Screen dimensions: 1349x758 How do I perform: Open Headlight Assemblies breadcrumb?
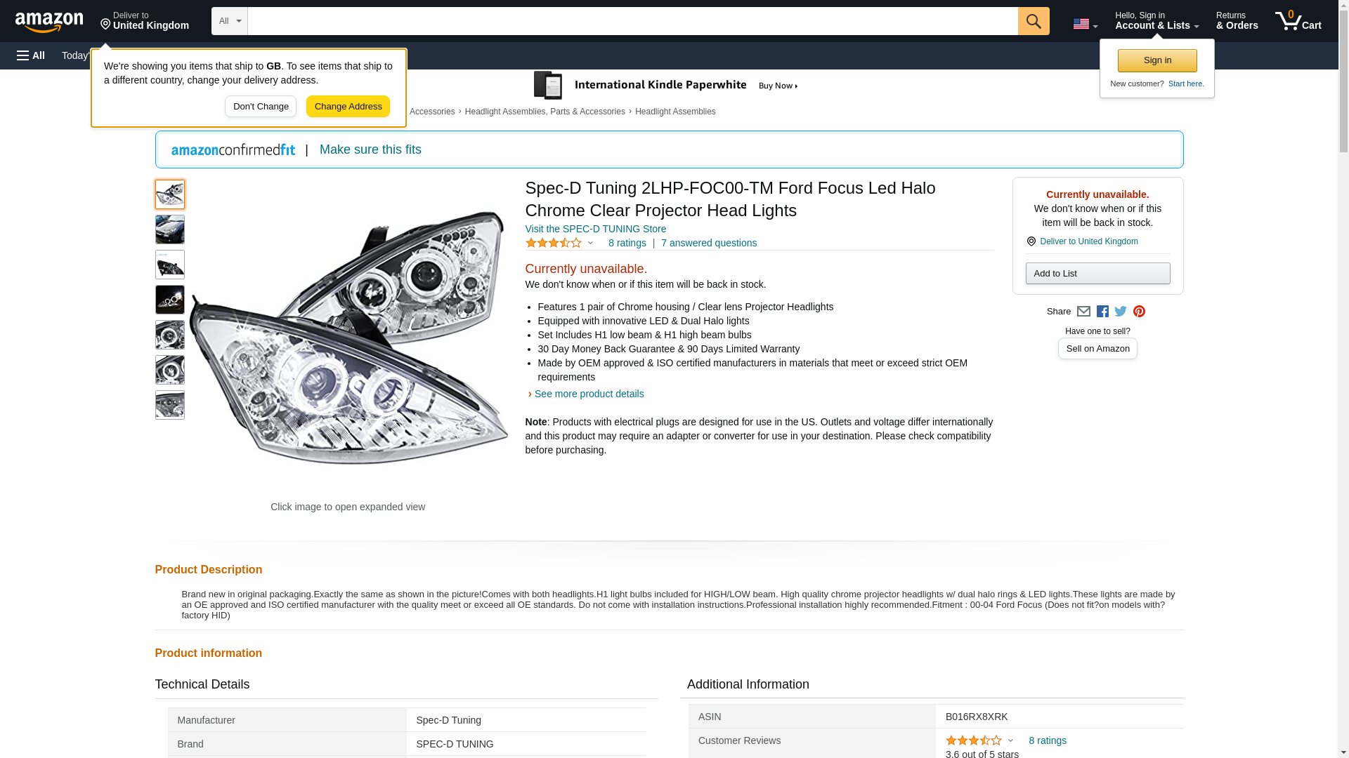674,112
